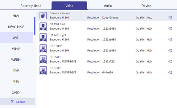The image size is (177, 108).
Task: Open settings gear for 3D Left-Right profile
Action: pyautogui.click(x=170, y=40)
